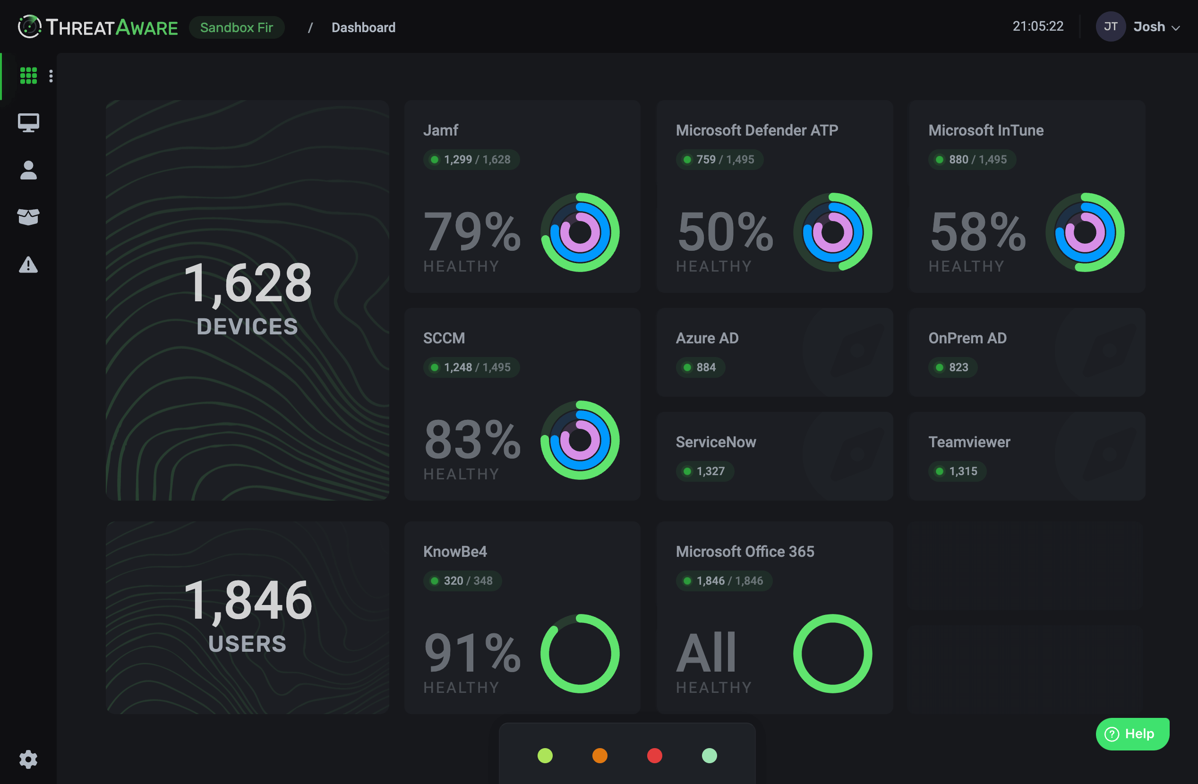Screen dimensions: 1198x784
Task: Click the Office 365 1,846 / 1,846 badge
Action: coord(724,581)
